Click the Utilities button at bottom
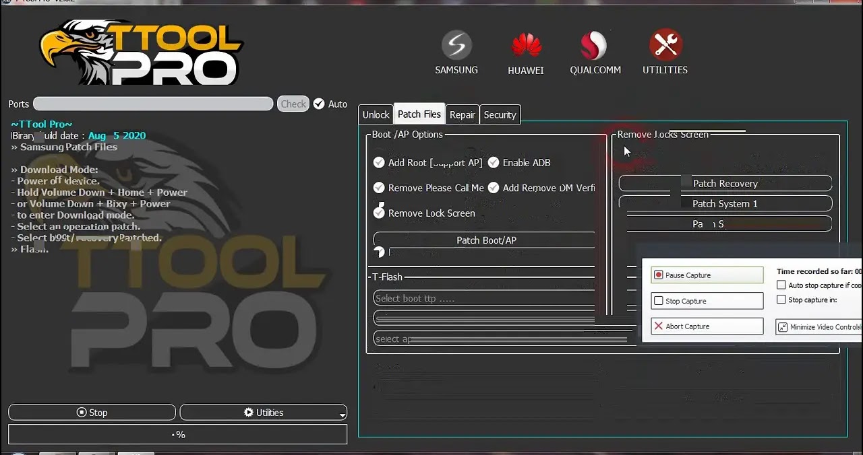 point(263,413)
